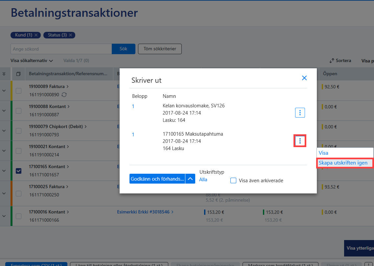Click Valda 1/7 (0) text
The width and height of the screenshot is (374, 266).
pyautogui.click(x=76, y=61)
